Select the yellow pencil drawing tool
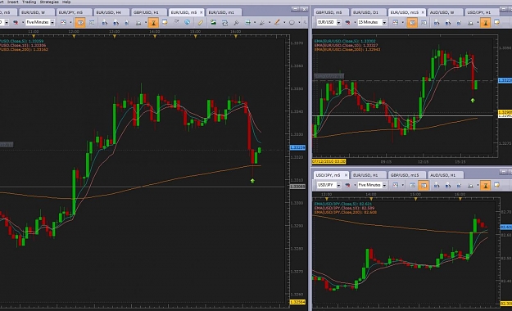 coord(200,22)
